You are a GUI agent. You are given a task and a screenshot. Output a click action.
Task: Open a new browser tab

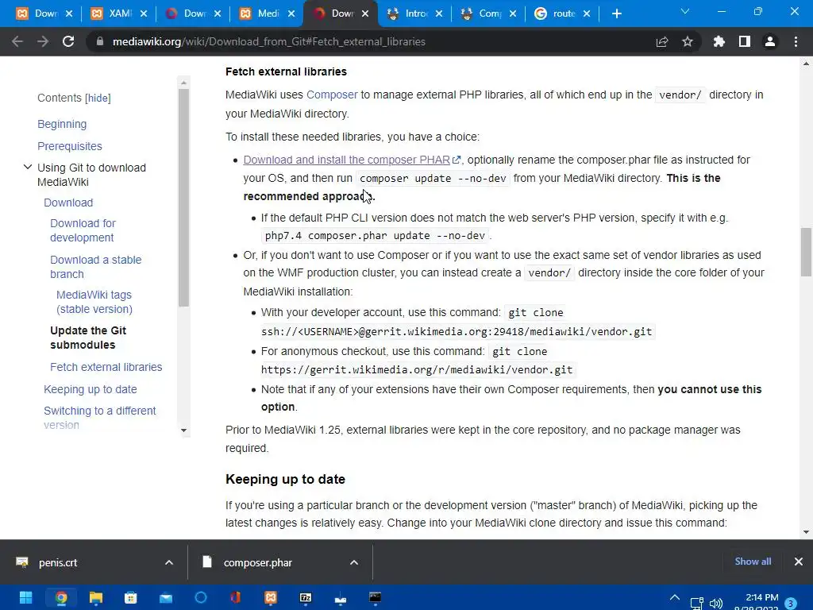pyautogui.click(x=616, y=14)
